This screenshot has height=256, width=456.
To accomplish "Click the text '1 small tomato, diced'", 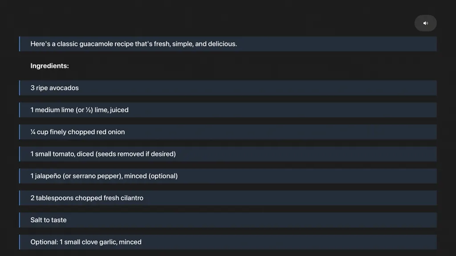I will click(x=62, y=154).
